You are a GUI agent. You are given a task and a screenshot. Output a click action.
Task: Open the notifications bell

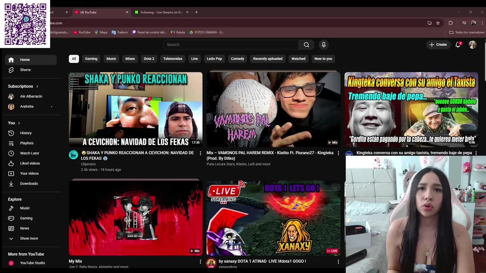[458, 45]
